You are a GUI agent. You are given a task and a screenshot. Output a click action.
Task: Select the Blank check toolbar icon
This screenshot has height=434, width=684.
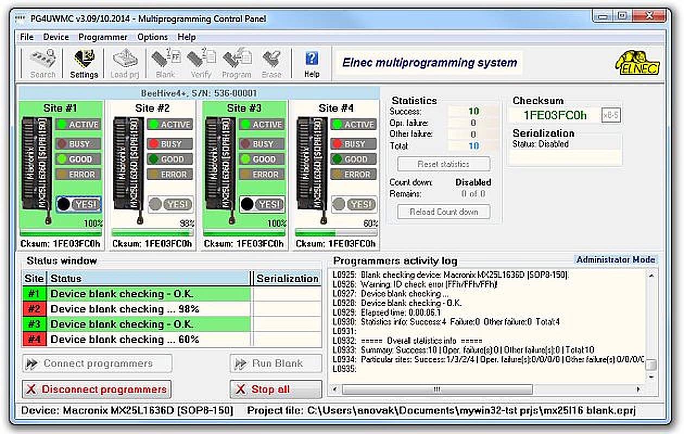click(165, 63)
